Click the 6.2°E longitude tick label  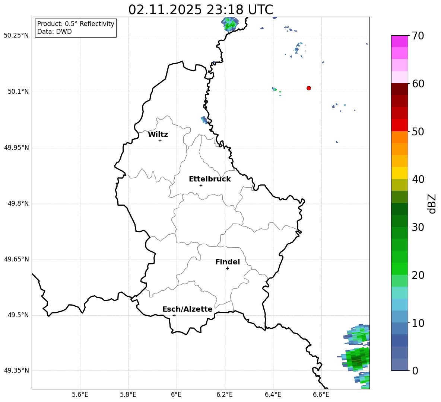click(x=225, y=394)
